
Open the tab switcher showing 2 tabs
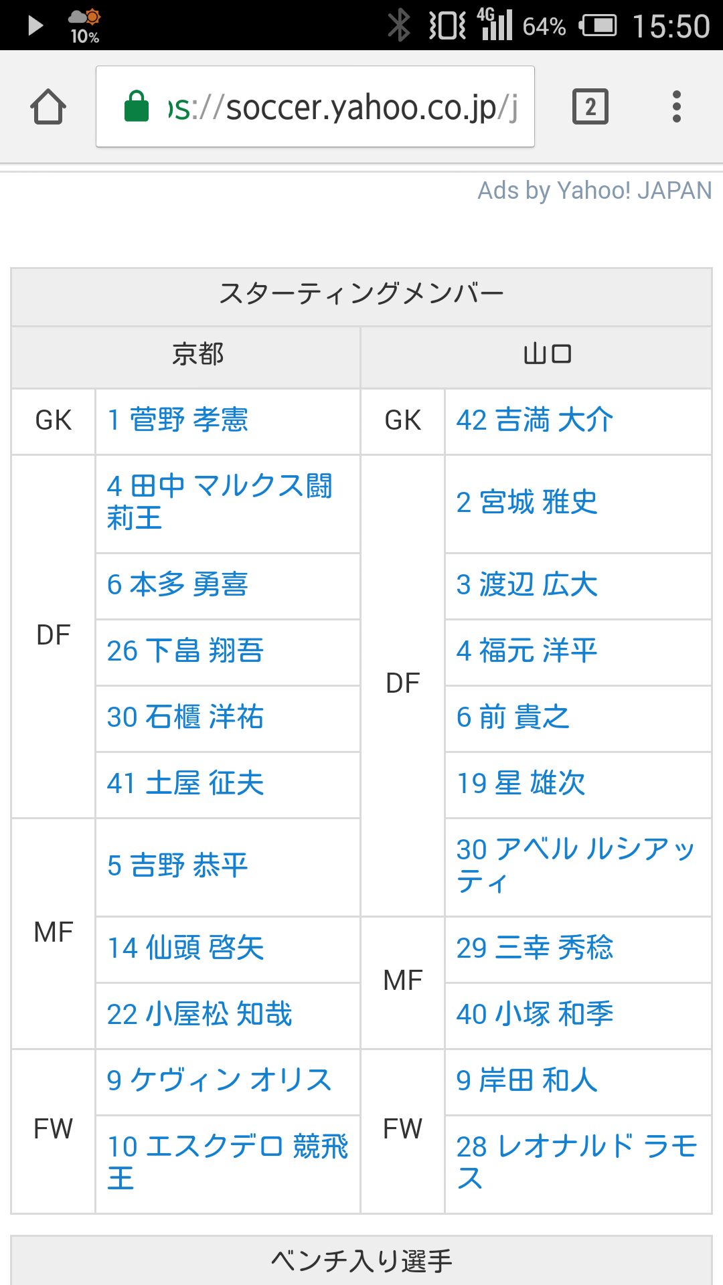pyautogui.click(x=590, y=107)
